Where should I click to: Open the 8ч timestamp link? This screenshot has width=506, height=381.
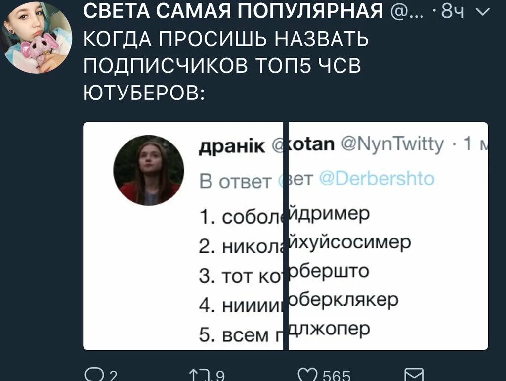pyautogui.click(x=453, y=12)
